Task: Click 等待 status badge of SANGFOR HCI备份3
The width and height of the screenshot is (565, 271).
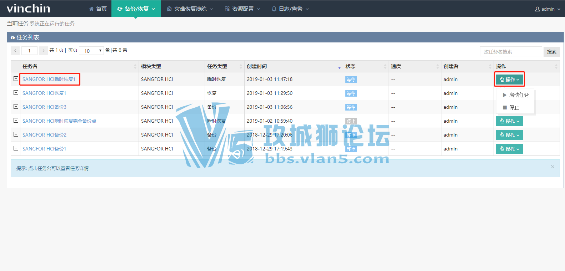Action: tap(351, 107)
